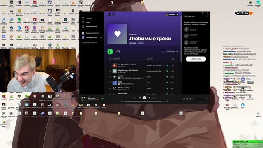Image resolution: width=263 pixels, height=148 pixels.
Task: Click album art of "we fell in love in october"
Action: tap(115, 65)
